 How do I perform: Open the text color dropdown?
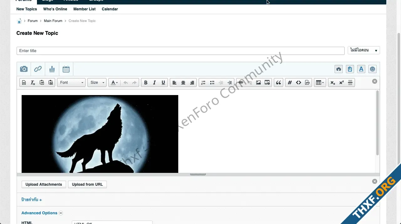pyautogui.click(x=114, y=83)
